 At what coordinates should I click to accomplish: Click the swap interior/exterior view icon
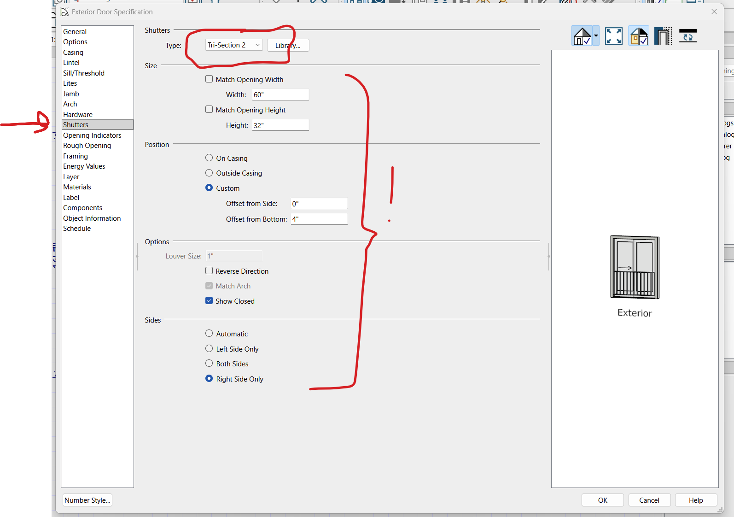[687, 36]
